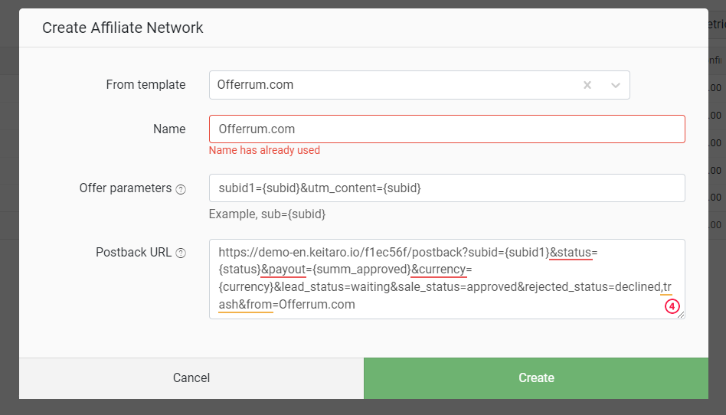726x415 pixels.
Task: Open the red circled 4 suggestions badge
Action: [672, 306]
